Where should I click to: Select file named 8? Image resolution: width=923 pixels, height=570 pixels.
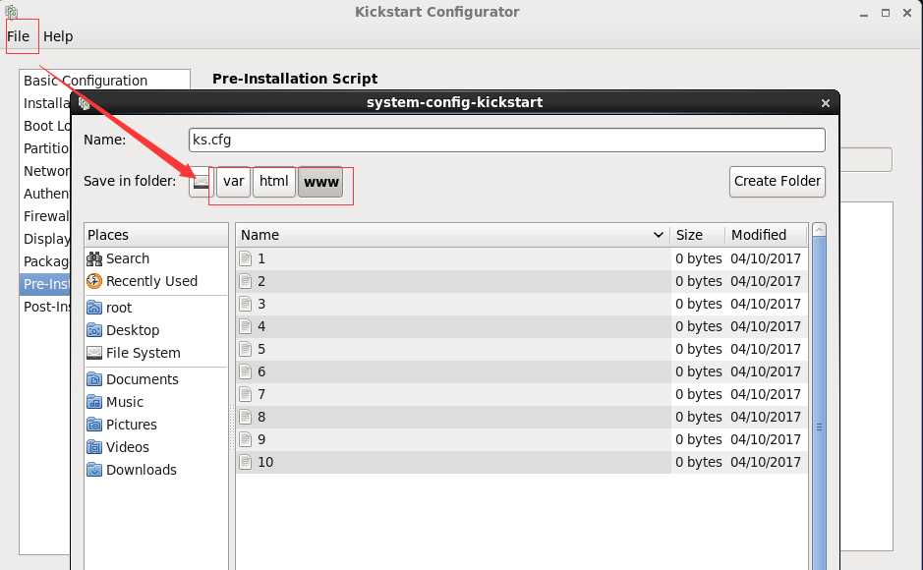522,417
